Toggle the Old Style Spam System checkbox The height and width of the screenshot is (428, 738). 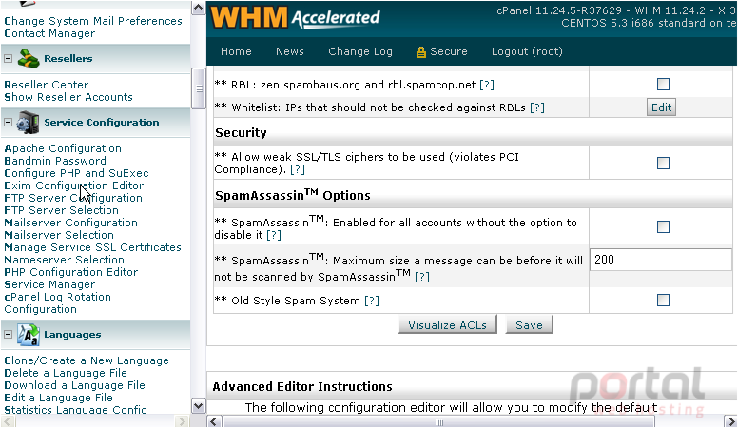coord(663,300)
